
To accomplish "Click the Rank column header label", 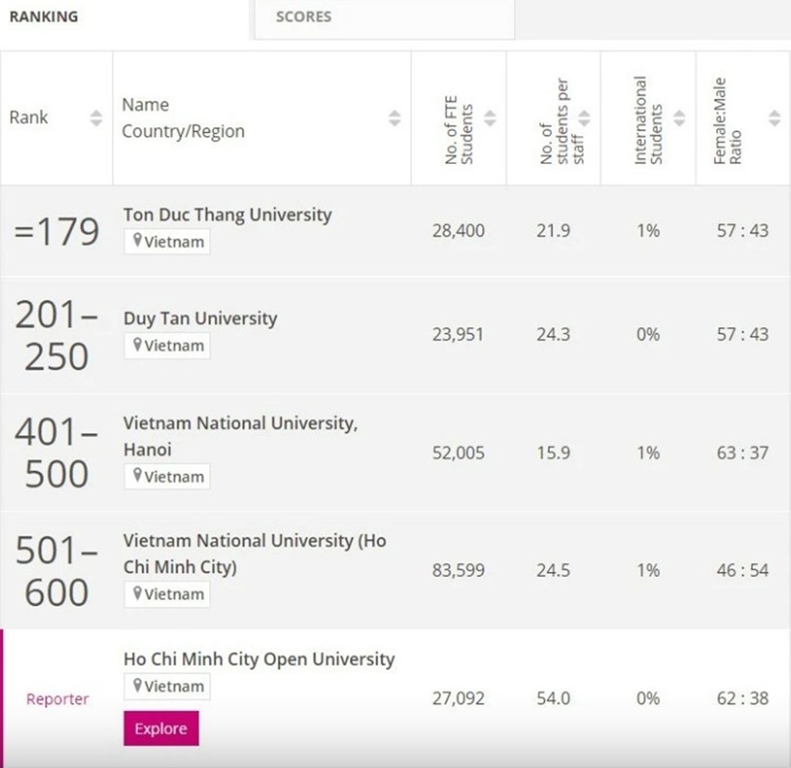I will 29,118.
